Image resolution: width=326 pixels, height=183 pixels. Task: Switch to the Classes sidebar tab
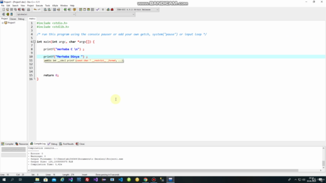pos(13,19)
